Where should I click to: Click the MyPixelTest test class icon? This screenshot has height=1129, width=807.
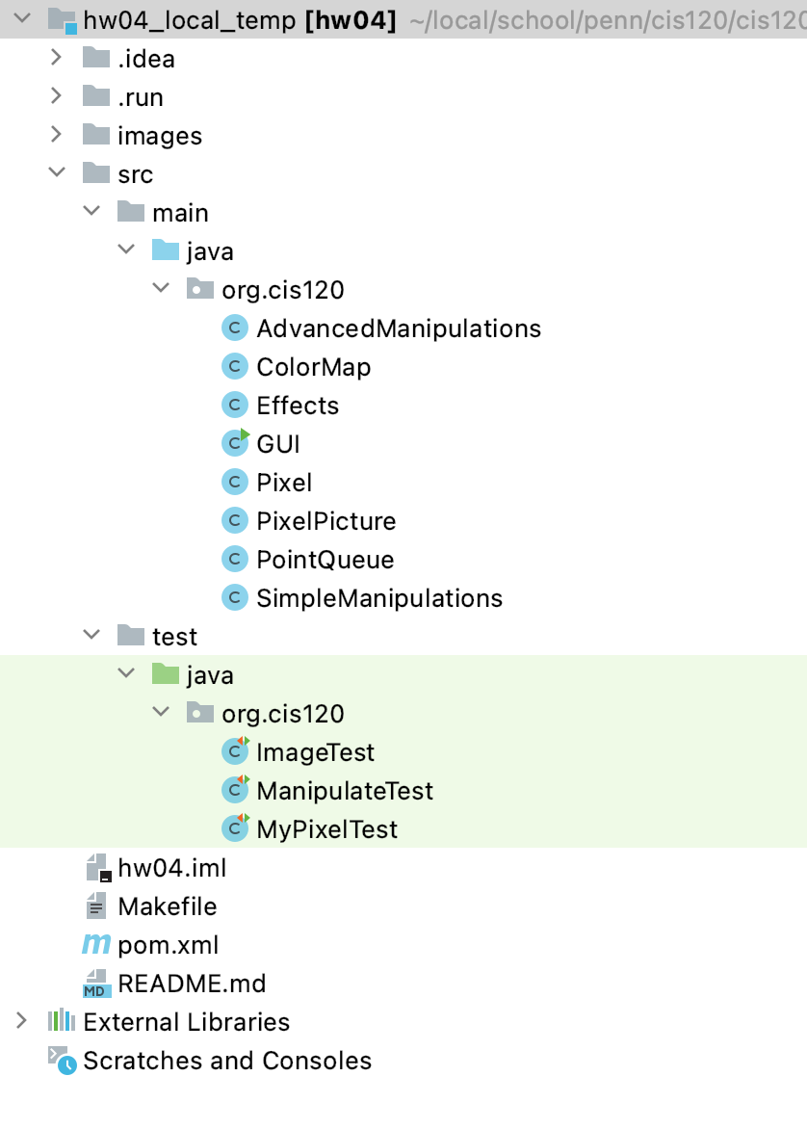[235, 828]
